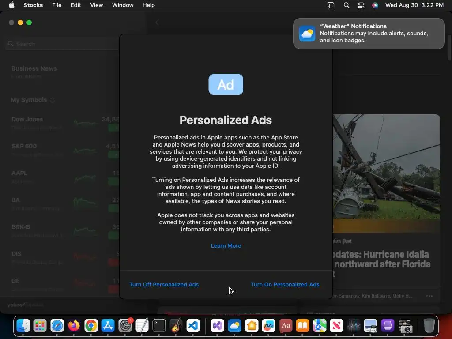The width and height of the screenshot is (452, 339).
Task: Launch Firefox from the dock
Action: (x=74, y=326)
